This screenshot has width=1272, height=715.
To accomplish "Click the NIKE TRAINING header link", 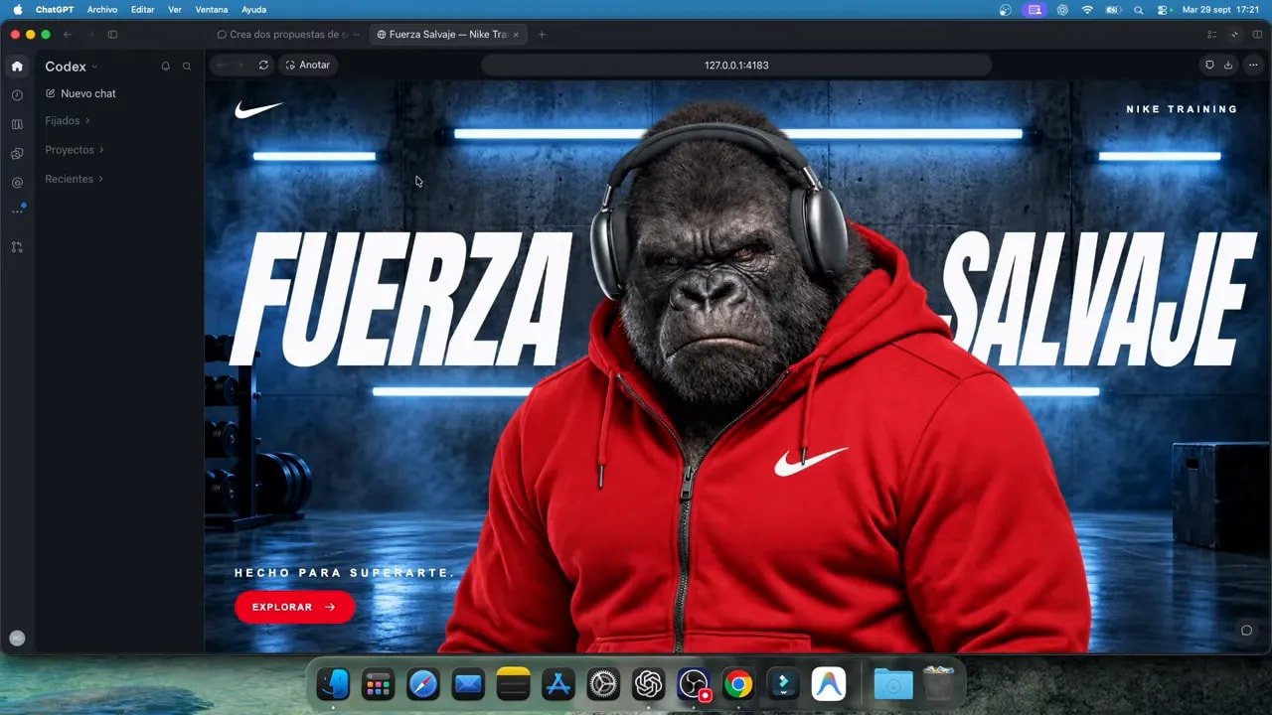I will 1182,109.
